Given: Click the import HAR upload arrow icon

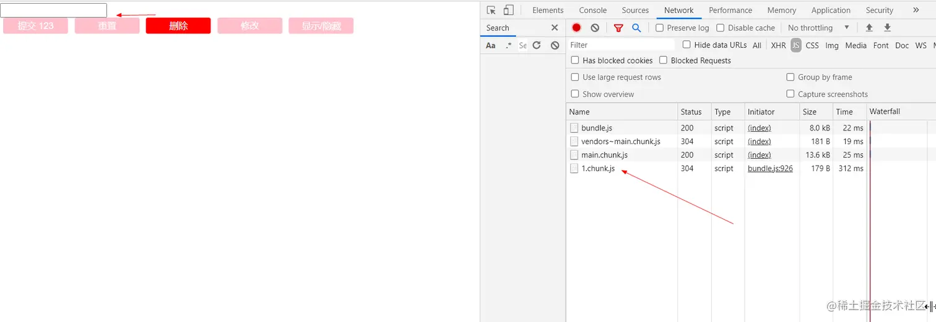Looking at the screenshot, I should 869,28.
